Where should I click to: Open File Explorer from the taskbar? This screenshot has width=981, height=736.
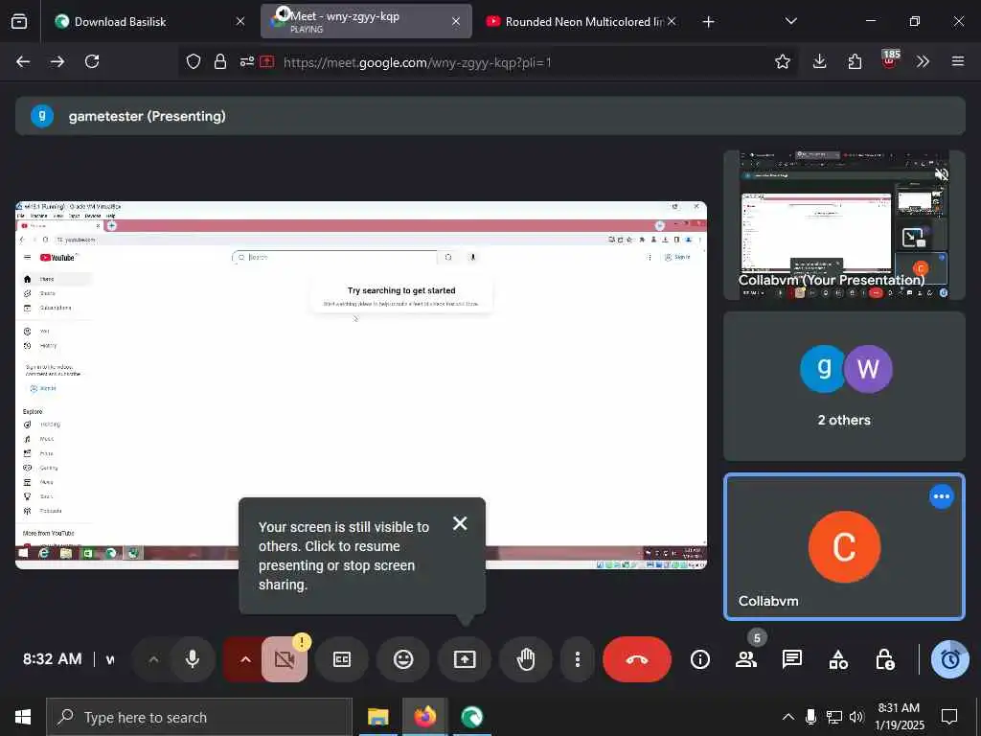point(377,717)
